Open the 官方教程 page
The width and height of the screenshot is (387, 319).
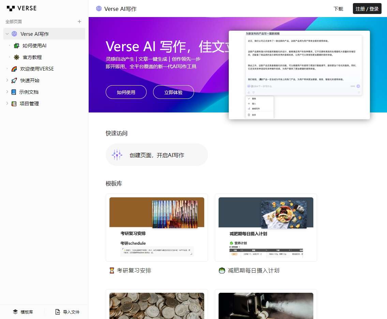tap(32, 57)
